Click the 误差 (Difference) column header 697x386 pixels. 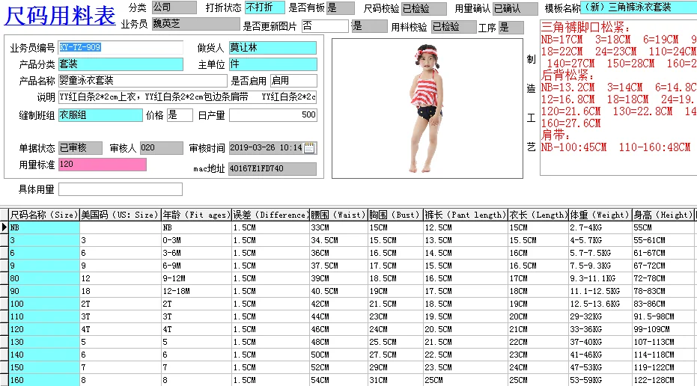tap(270, 215)
